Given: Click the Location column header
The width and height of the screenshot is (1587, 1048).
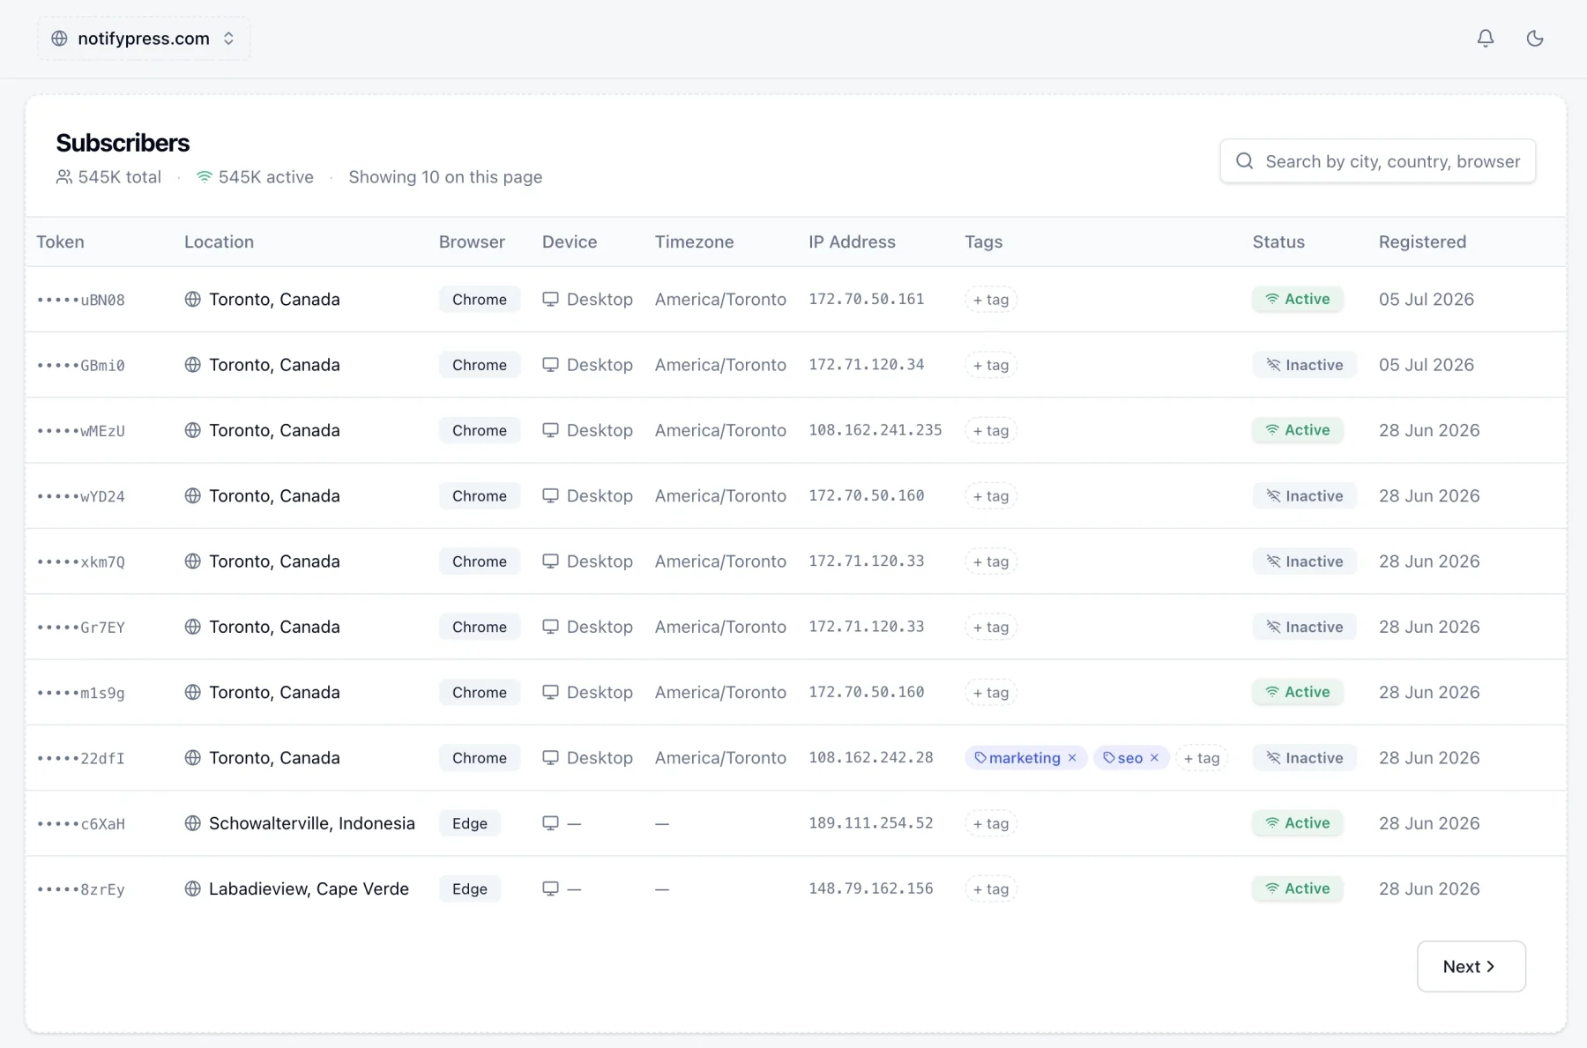Looking at the screenshot, I should (x=219, y=242).
